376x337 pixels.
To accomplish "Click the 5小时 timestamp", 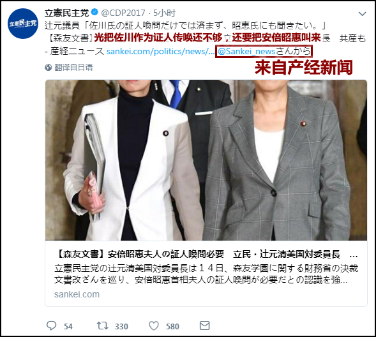I will [165, 13].
